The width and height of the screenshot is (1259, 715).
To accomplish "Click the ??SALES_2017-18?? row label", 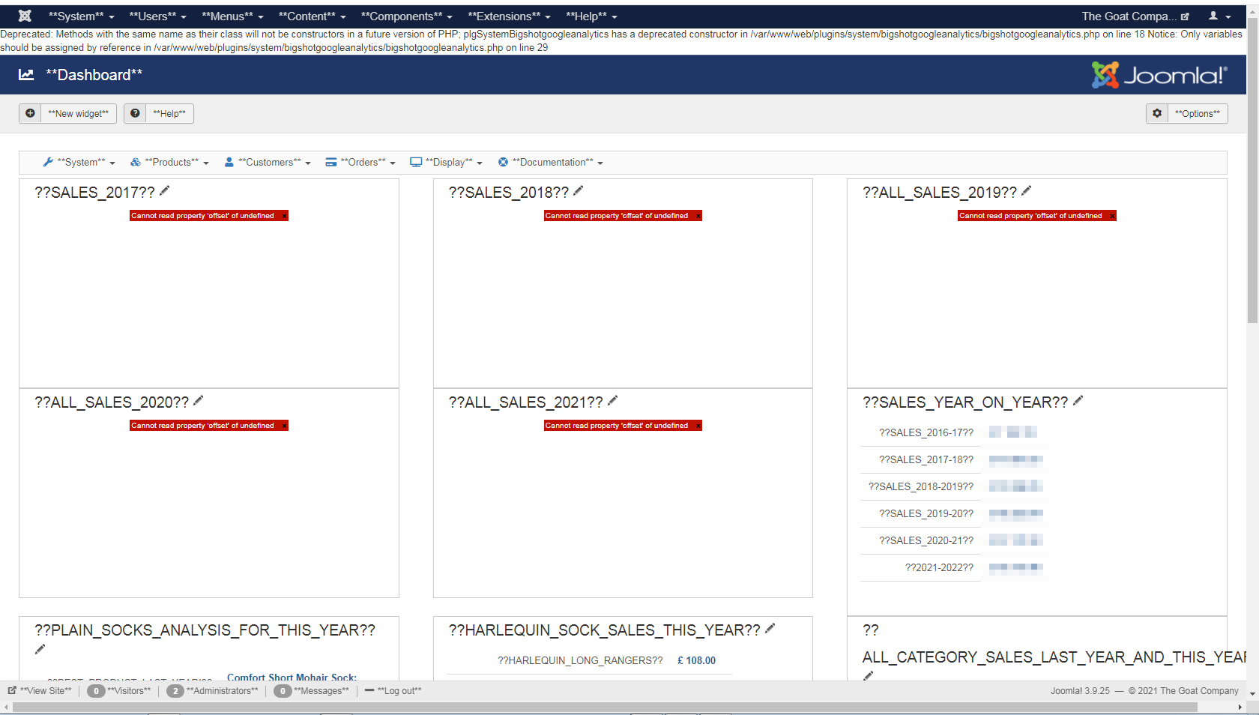I will [x=926, y=459].
